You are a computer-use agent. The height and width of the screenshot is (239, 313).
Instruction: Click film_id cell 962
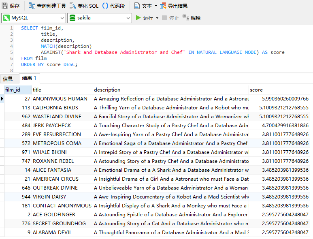18,116
